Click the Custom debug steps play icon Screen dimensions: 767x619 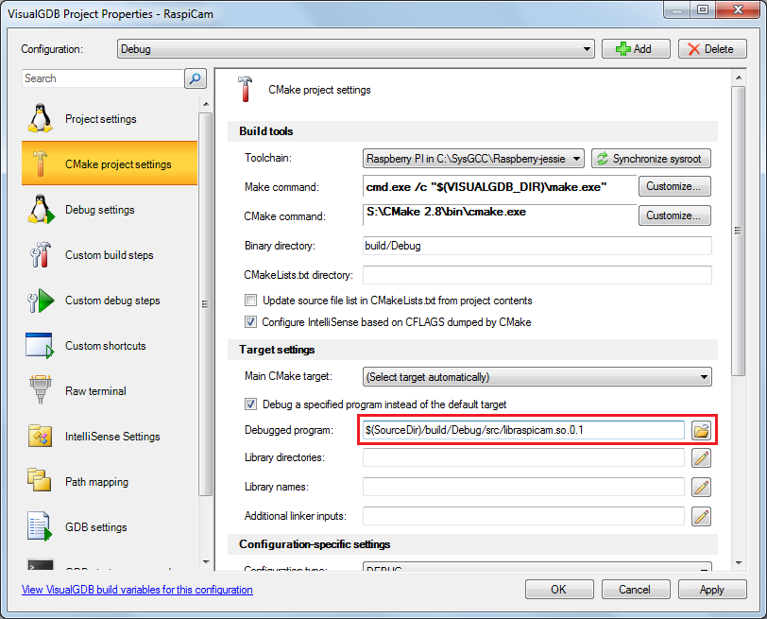click(42, 300)
